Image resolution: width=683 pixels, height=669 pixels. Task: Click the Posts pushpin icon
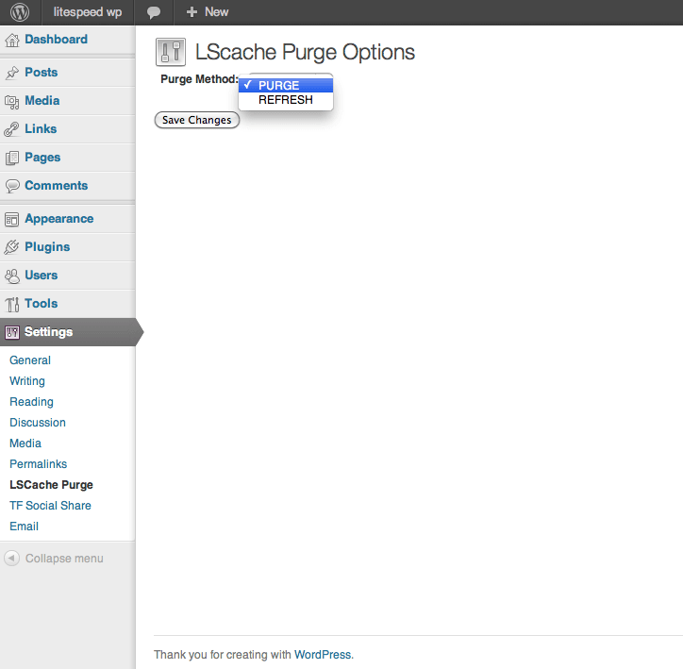[12, 73]
